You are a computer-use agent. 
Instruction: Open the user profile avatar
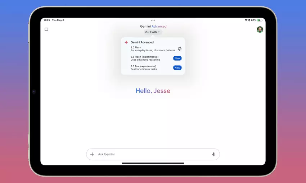[x=260, y=29]
